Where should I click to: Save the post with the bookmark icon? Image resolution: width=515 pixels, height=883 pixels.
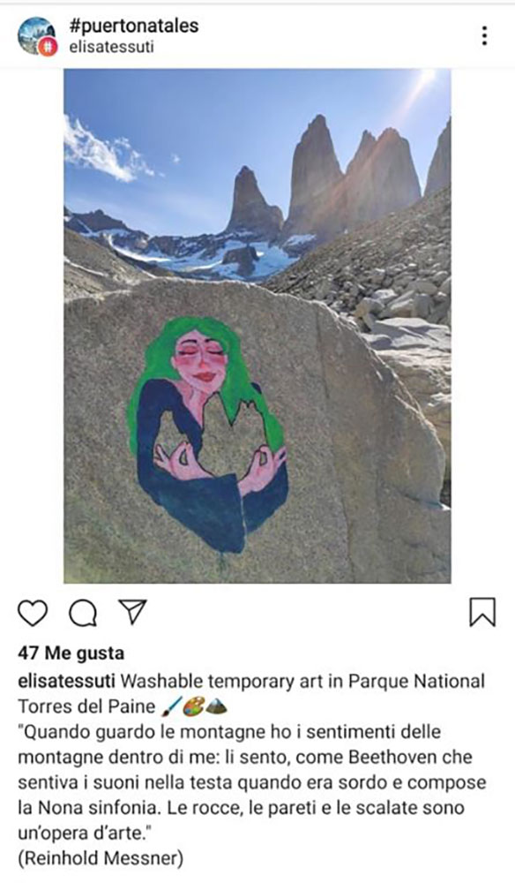point(482,612)
